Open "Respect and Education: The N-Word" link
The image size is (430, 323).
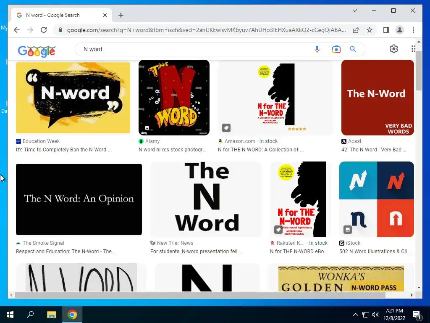pos(66,252)
